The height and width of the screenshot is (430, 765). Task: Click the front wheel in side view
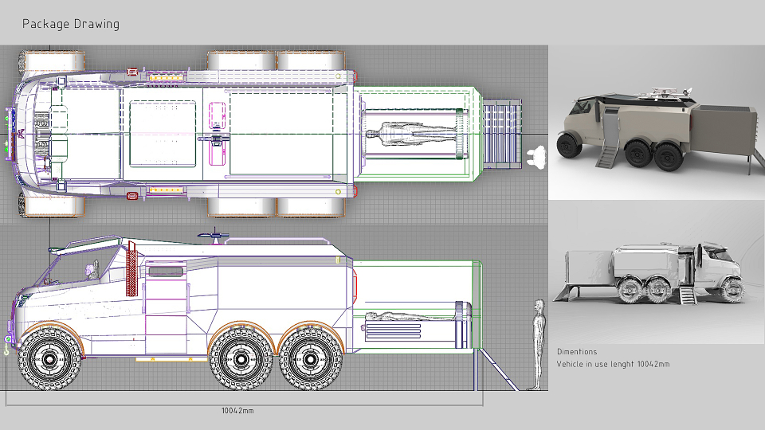49,359
